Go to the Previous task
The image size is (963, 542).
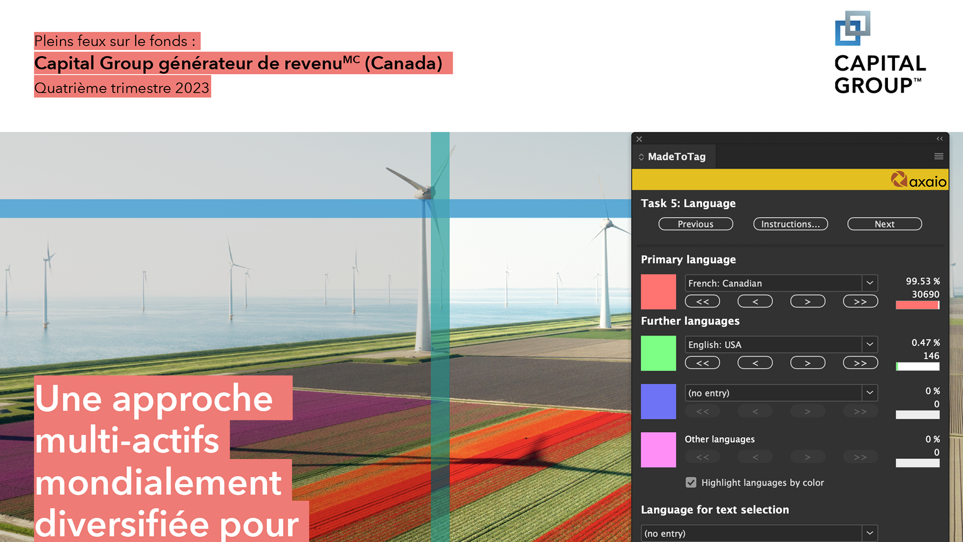[x=695, y=224]
